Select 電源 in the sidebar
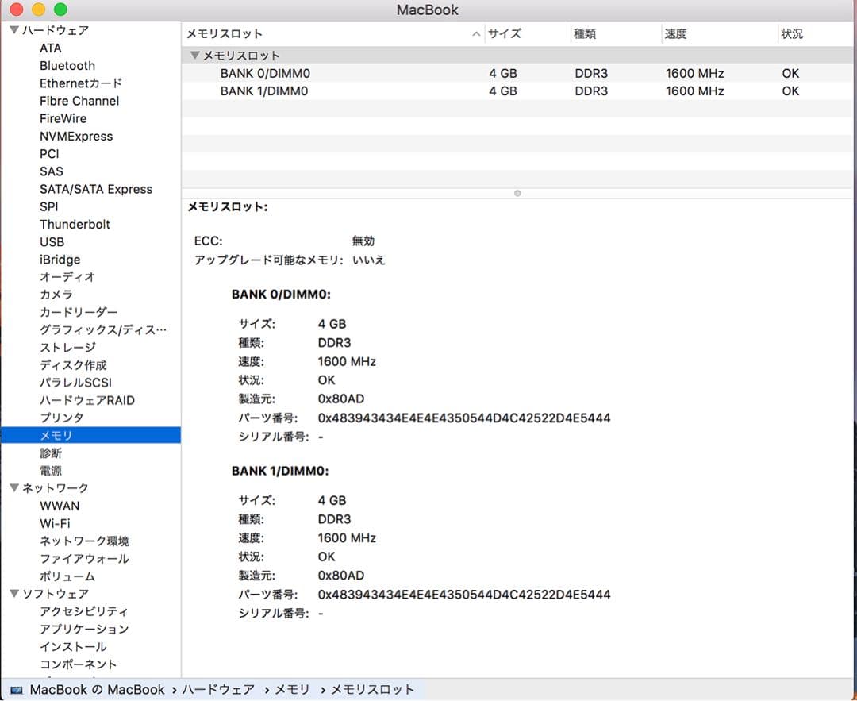The height and width of the screenshot is (701, 857). pyautogui.click(x=51, y=470)
